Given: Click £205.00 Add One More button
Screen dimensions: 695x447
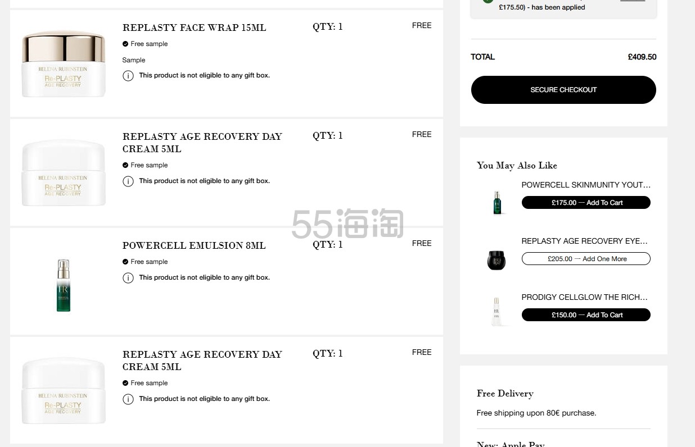Looking at the screenshot, I should click(586, 259).
